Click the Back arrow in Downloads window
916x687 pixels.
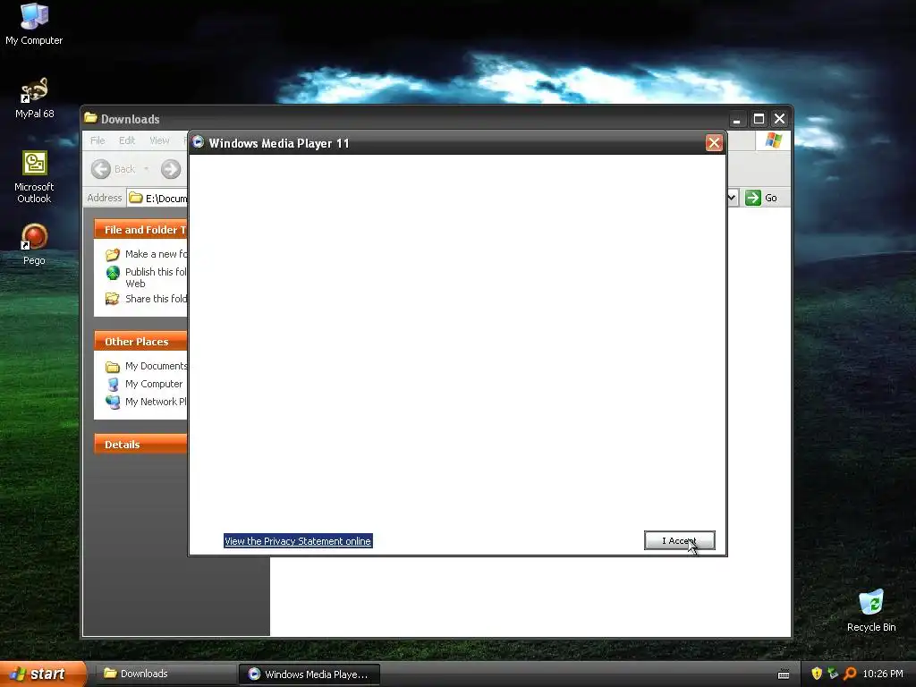pyautogui.click(x=101, y=169)
